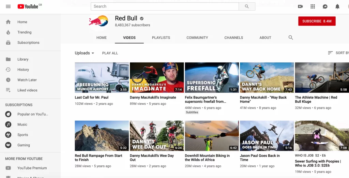Viewport: 349px width, 178px height.
Task: Play the Sewer Surfing thumbnail
Action: (322, 136)
